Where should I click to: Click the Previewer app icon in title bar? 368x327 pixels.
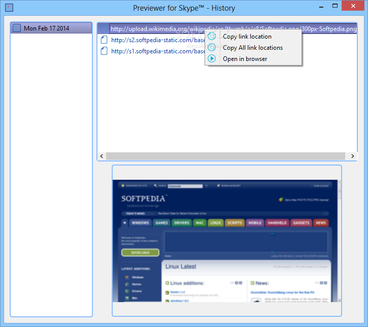(x=9, y=8)
